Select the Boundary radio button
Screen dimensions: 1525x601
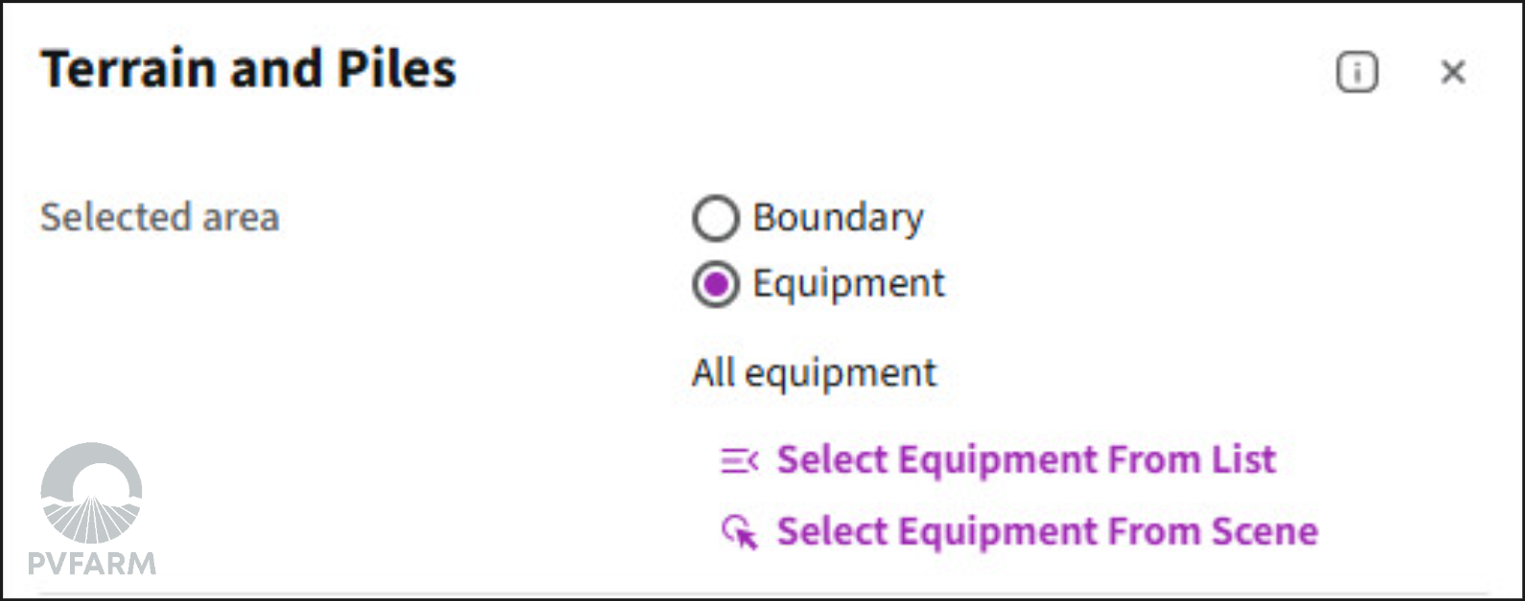pos(715,218)
